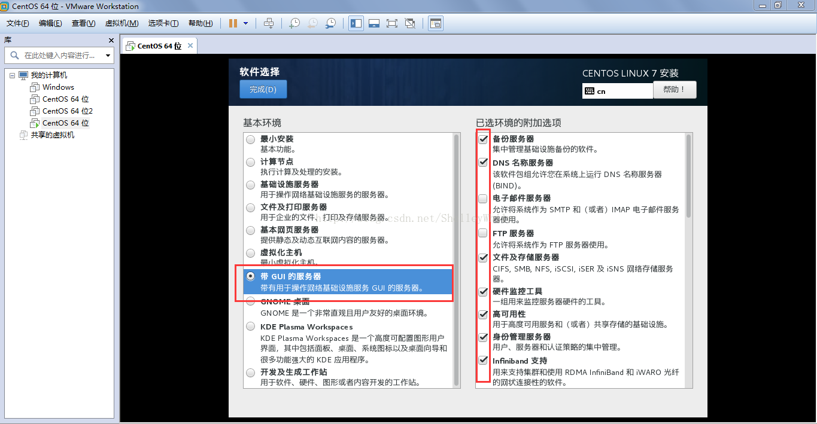Toggle the Infiniband 支持 checkbox
The image size is (817, 424).
click(x=483, y=361)
